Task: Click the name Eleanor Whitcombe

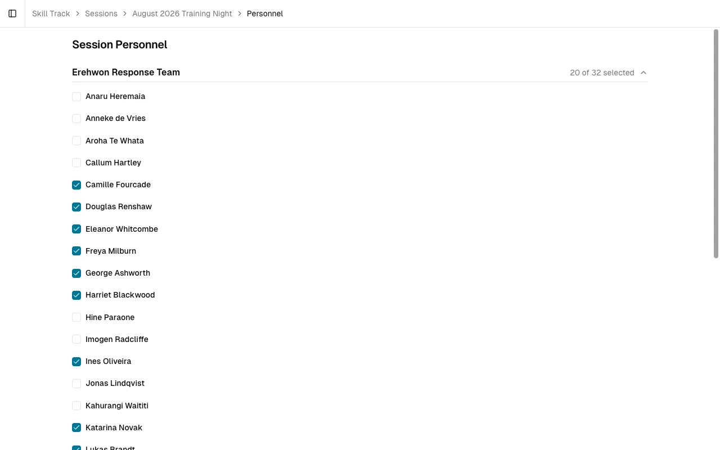Action: pyautogui.click(x=121, y=229)
